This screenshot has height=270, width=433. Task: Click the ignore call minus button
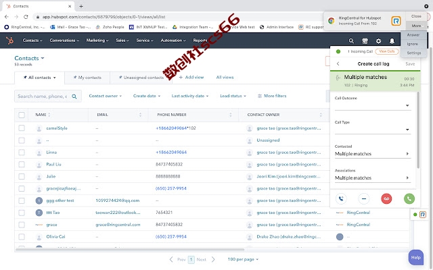(364, 198)
